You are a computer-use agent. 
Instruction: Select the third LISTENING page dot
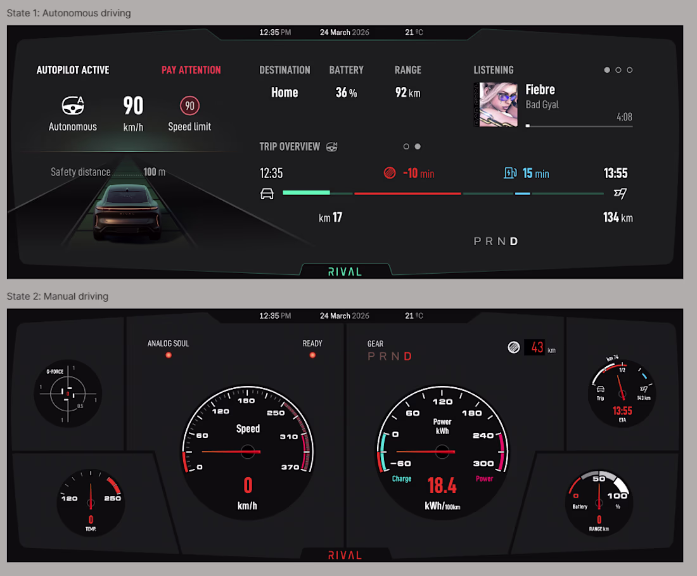[x=629, y=70]
